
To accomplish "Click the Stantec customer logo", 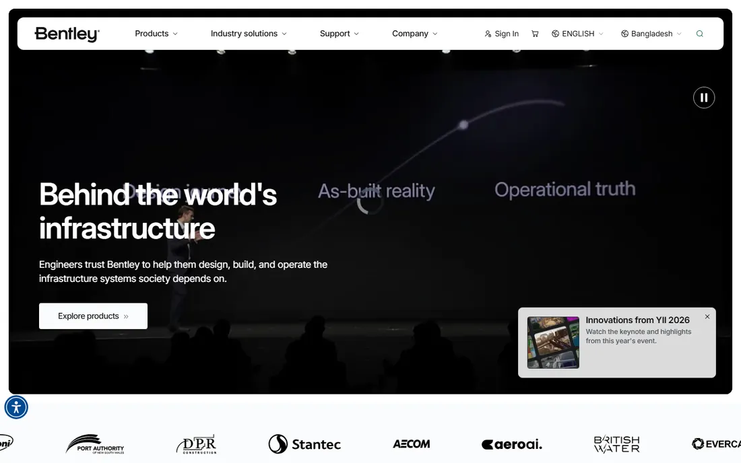I will (304, 443).
